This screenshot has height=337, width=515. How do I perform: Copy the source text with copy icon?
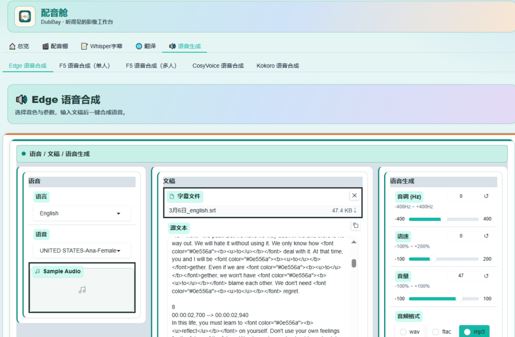355,225
